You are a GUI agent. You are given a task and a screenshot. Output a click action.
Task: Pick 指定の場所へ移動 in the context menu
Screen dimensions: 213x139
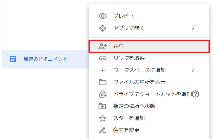click(x=134, y=106)
